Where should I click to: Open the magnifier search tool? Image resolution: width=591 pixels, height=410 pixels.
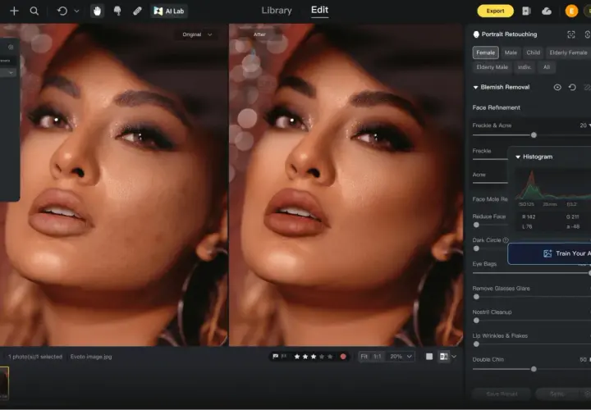34,11
